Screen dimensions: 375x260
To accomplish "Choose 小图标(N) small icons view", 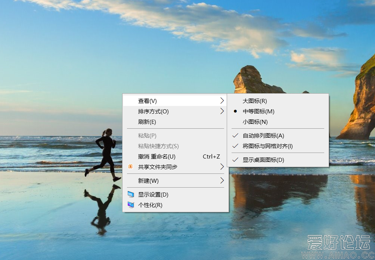I will point(255,122).
